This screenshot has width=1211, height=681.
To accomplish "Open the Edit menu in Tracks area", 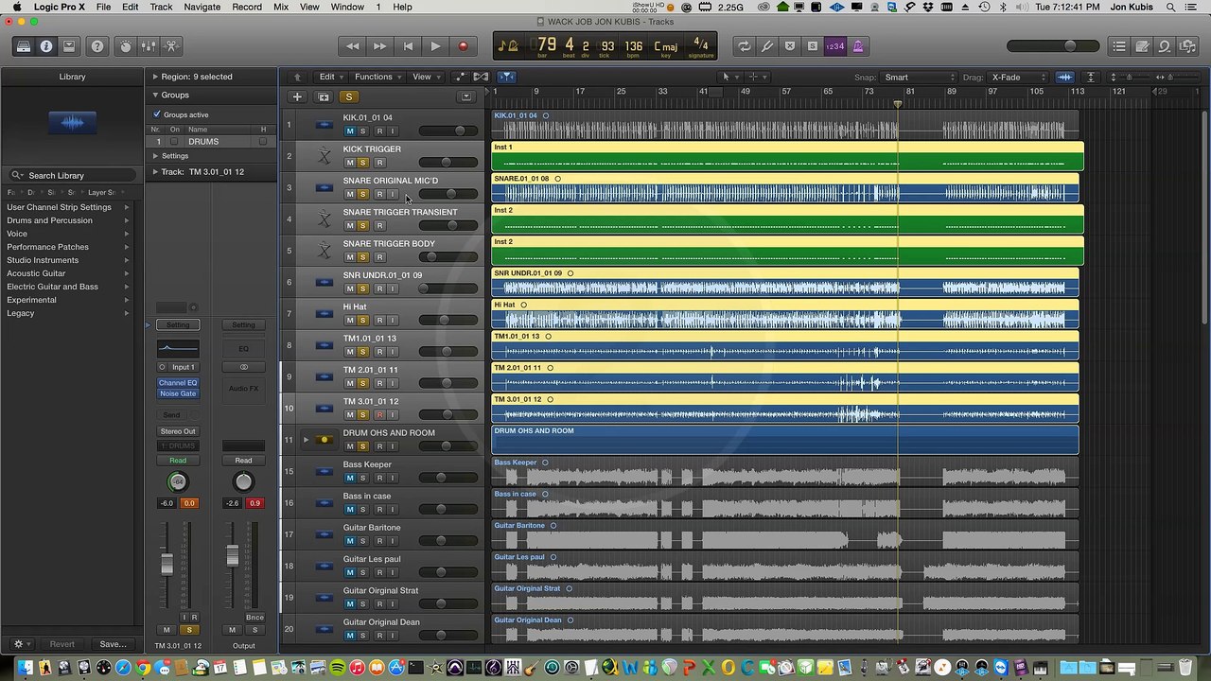I will click(x=329, y=77).
